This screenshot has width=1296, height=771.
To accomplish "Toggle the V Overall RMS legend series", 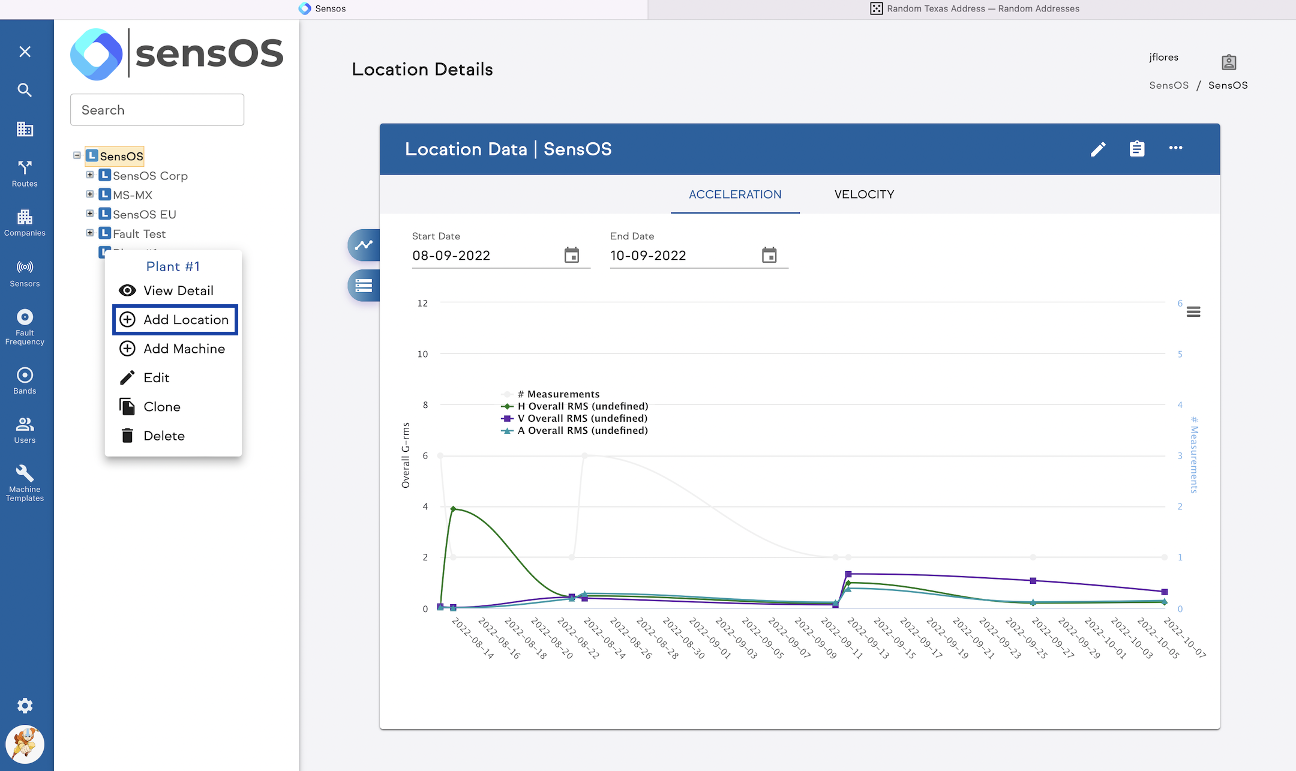I will coord(574,418).
